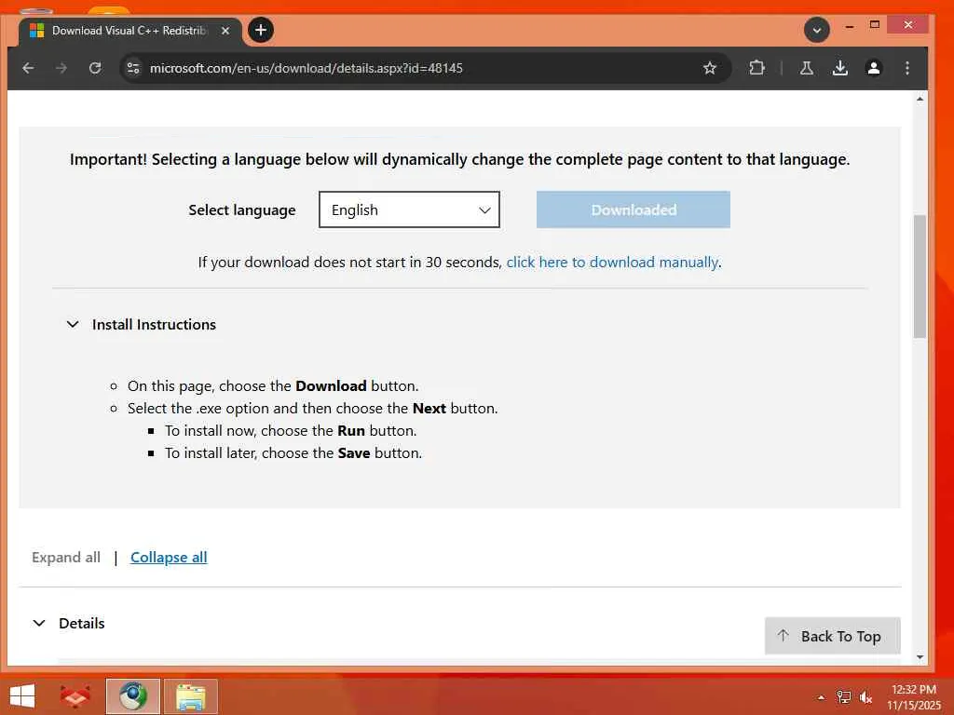The width and height of the screenshot is (954, 715).
Task: Click the page vertical scrollbar thumb
Action: click(920, 276)
